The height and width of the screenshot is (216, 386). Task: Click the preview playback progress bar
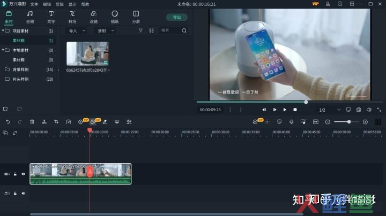coord(290,102)
